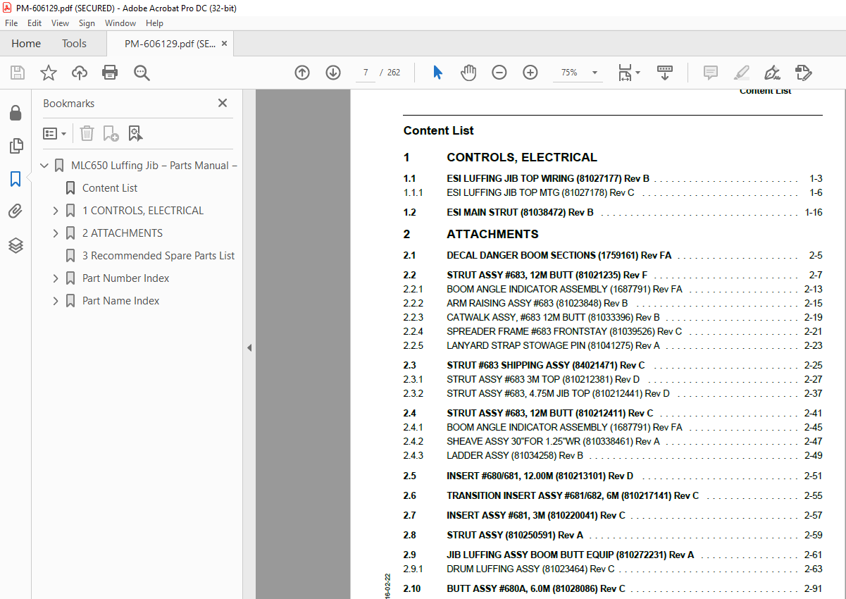The image size is (846, 599).
Task: Click the scrolling mode keyboard icon
Action: 665,73
